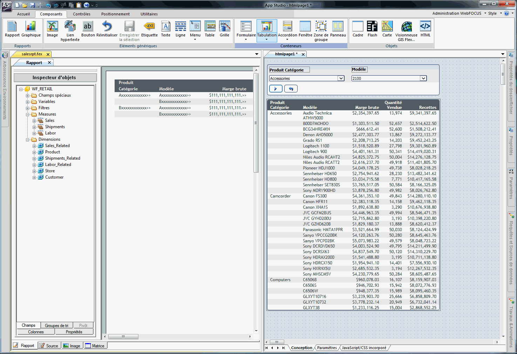Image resolution: width=517 pixels, height=354 pixels.
Task: Insert a Table element
Action: [x=210, y=29]
